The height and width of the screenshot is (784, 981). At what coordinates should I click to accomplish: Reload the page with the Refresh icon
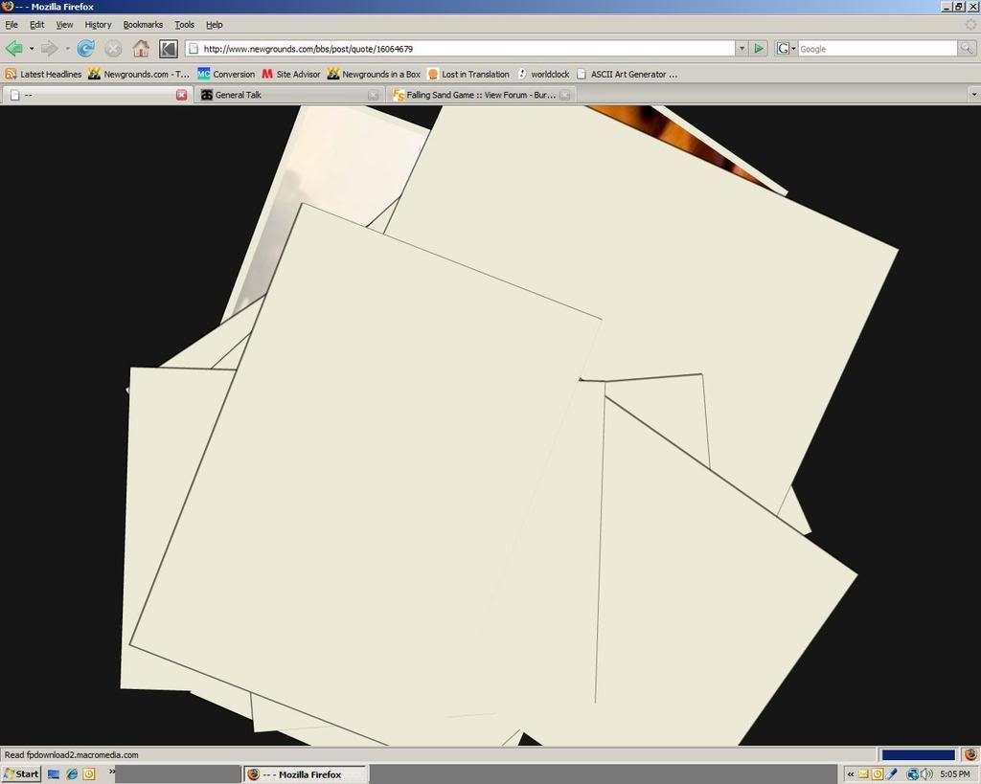tap(85, 48)
